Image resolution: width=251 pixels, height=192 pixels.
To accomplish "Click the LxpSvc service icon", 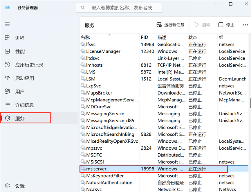I will pos(83,85).
